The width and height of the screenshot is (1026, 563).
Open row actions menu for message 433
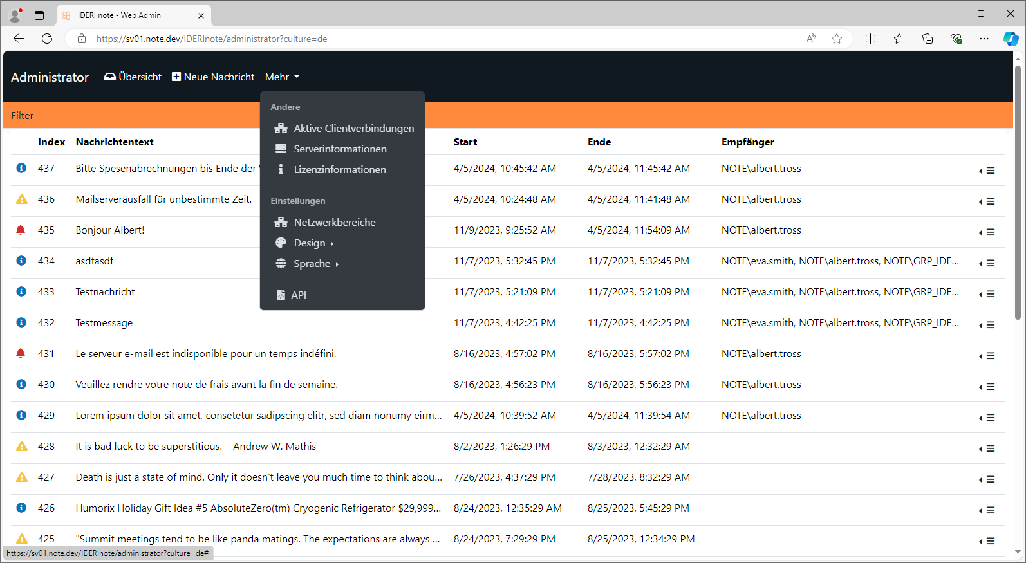pyautogui.click(x=987, y=294)
